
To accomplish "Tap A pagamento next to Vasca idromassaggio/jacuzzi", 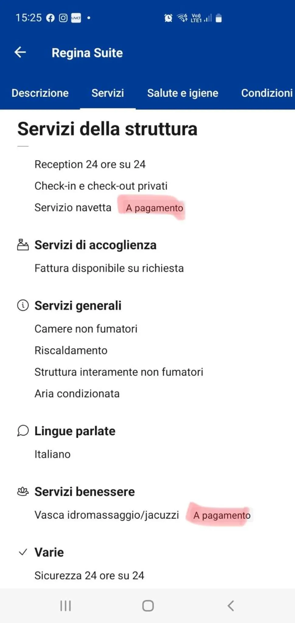I will (222, 515).
